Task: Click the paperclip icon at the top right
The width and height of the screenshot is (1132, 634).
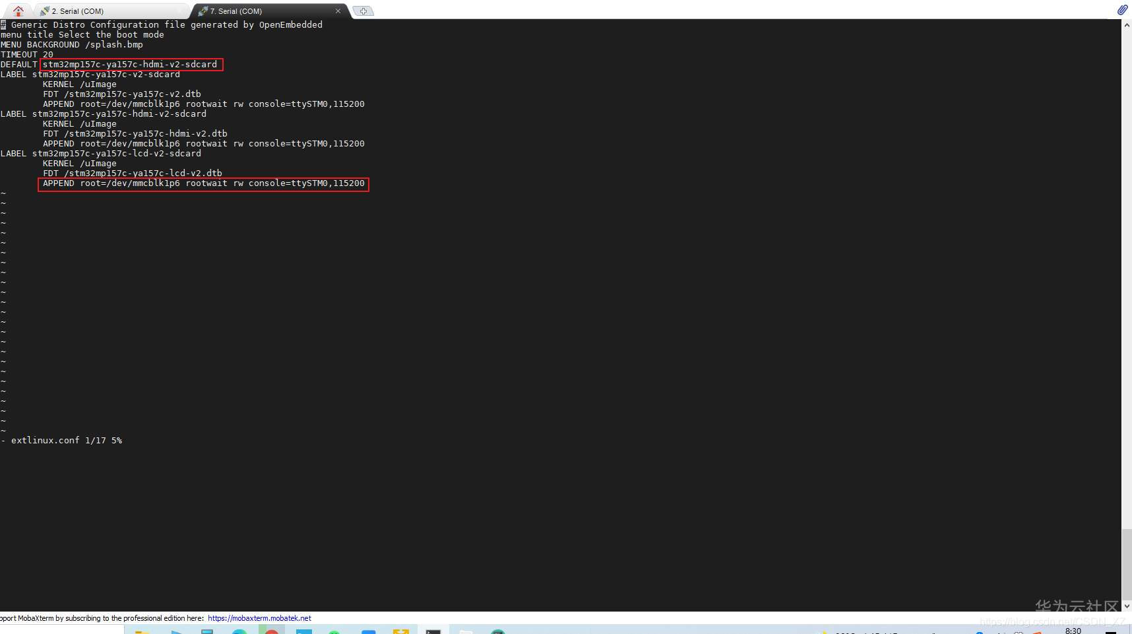Action: point(1122,10)
